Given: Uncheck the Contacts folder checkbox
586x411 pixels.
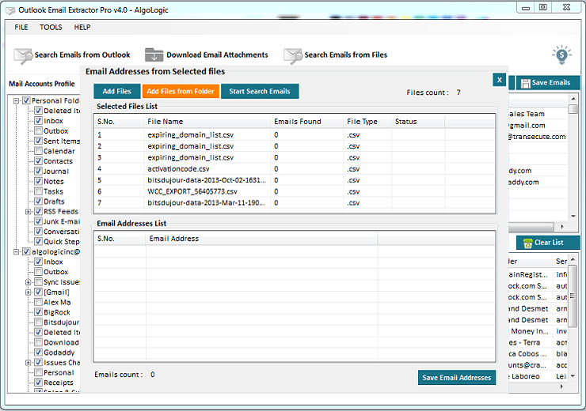Looking at the screenshot, I should [38, 161].
